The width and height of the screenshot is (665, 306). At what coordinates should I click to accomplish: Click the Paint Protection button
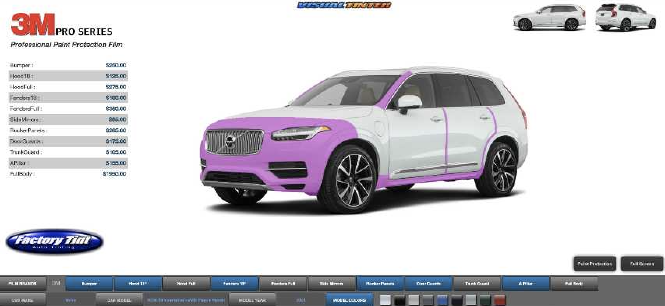594,264
